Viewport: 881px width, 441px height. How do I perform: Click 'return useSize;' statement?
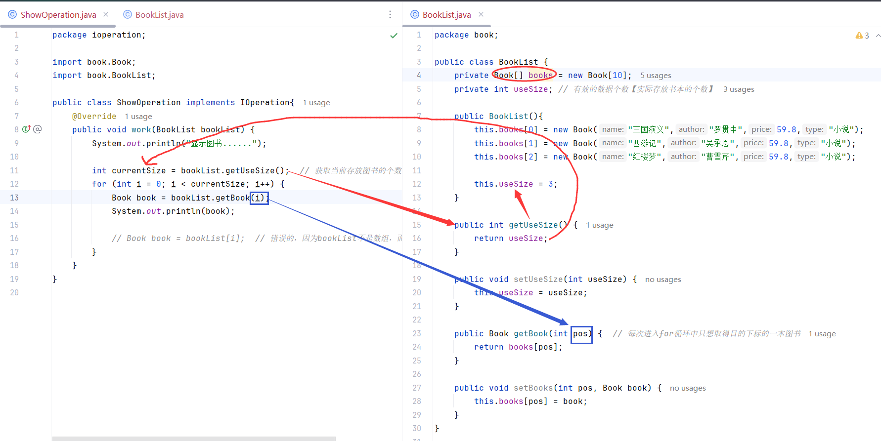coord(511,239)
